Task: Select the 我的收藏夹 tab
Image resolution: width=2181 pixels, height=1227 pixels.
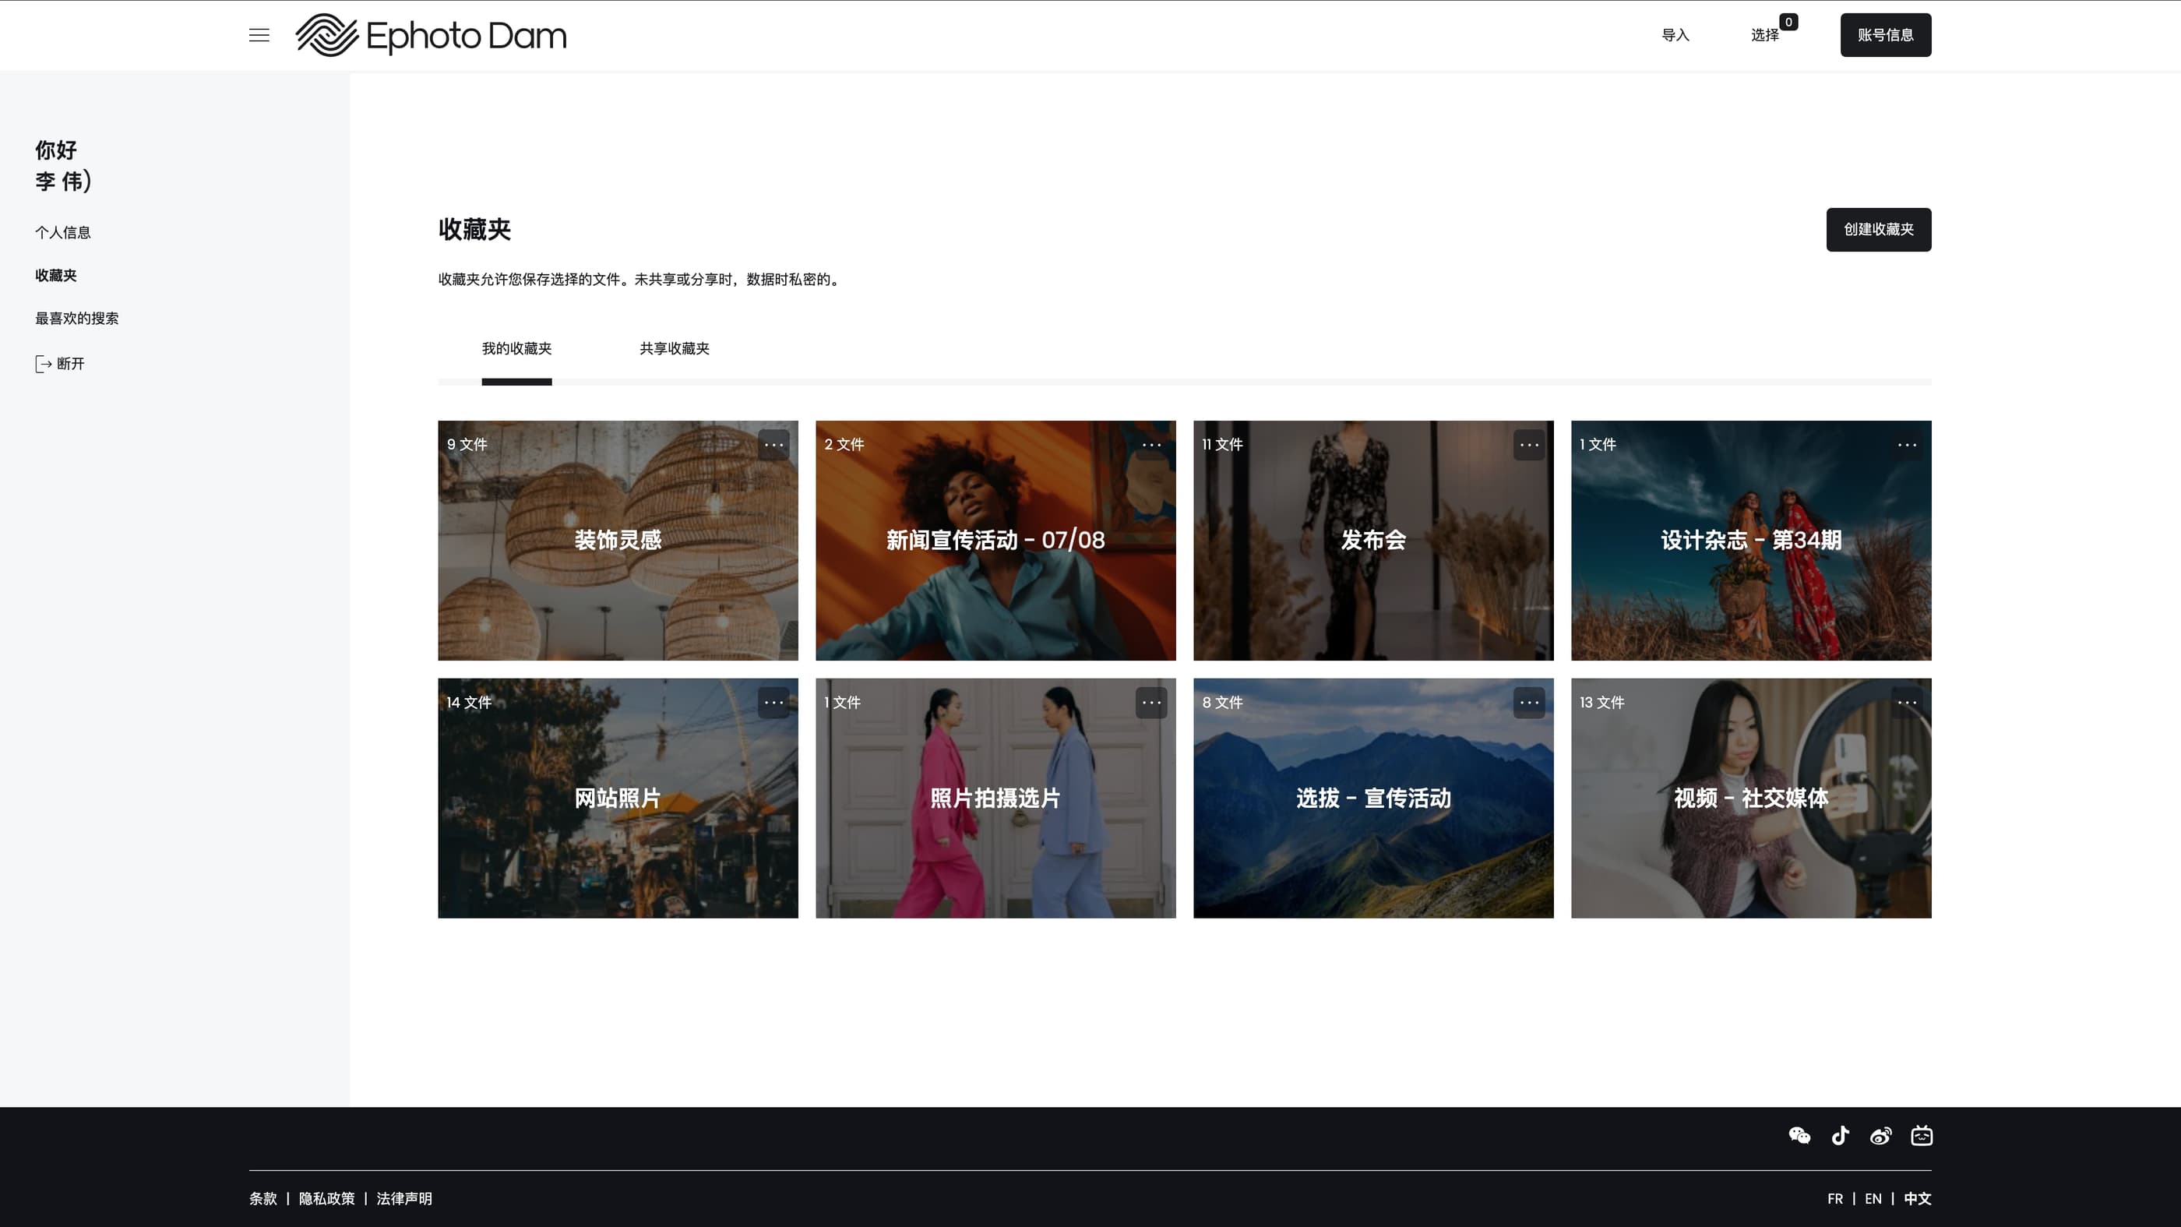Action: 516,348
